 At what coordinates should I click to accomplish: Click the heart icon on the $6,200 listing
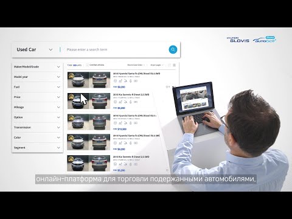coord(167,170)
